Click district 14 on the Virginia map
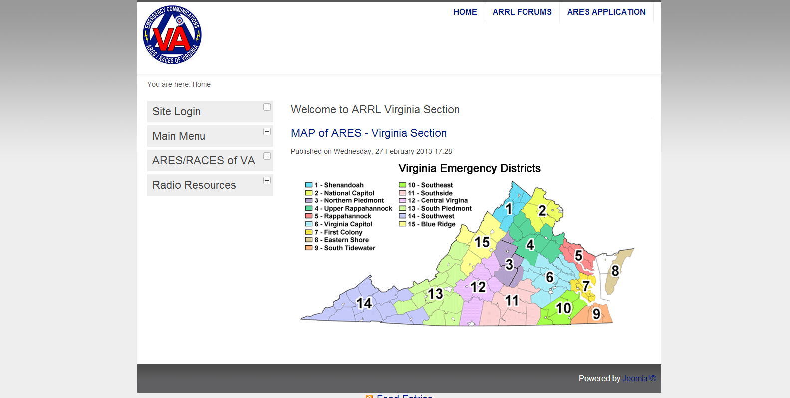The image size is (790, 398). click(364, 303)
